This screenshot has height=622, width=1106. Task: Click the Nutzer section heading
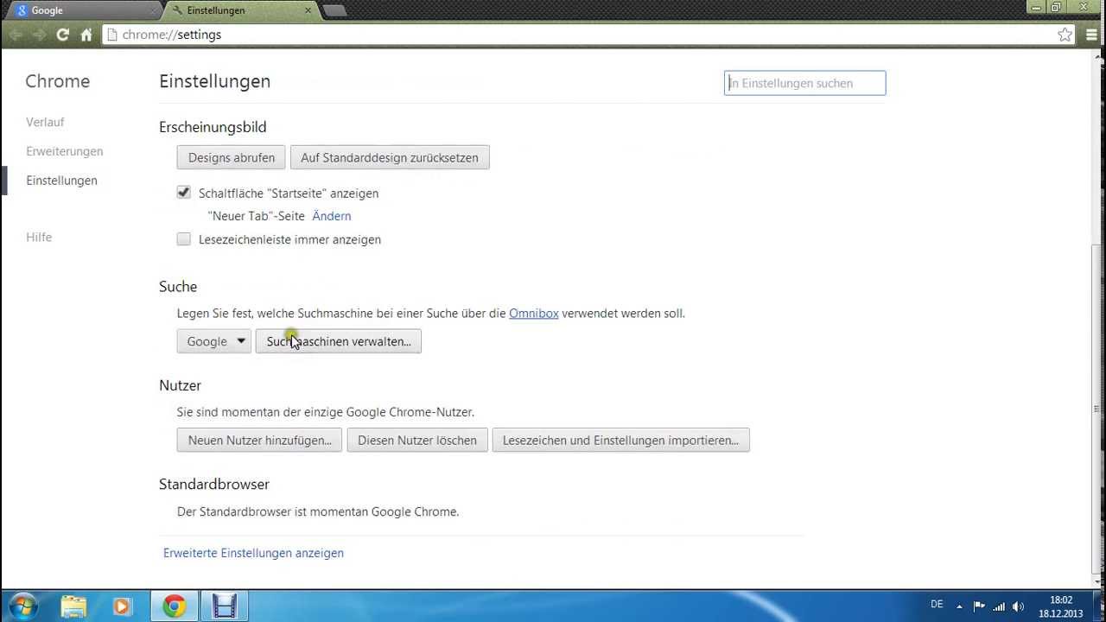pyautogui.click(x=180, y=385)
